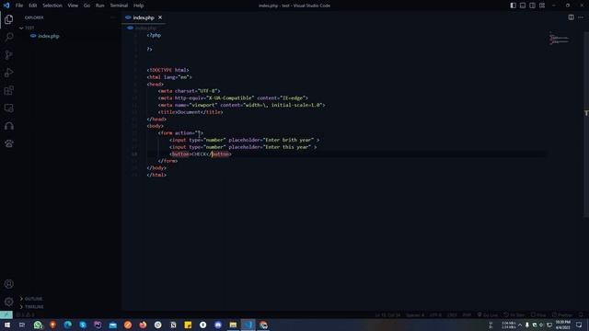Open Explorer views and more actions ellipsis
Screen dimensions: 589x331
point(112,17)
